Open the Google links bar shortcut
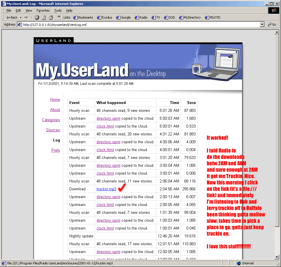This screenshot has height=267, width=281. pos(123,17)
